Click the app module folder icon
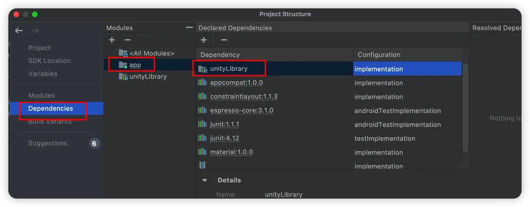530x207 pixels. pyautogui.click(x=123, y=65)
